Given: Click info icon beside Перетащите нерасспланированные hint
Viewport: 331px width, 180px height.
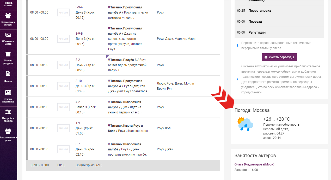Looking at the screenshot, I should pyautogui.click(x=238, y=46).
